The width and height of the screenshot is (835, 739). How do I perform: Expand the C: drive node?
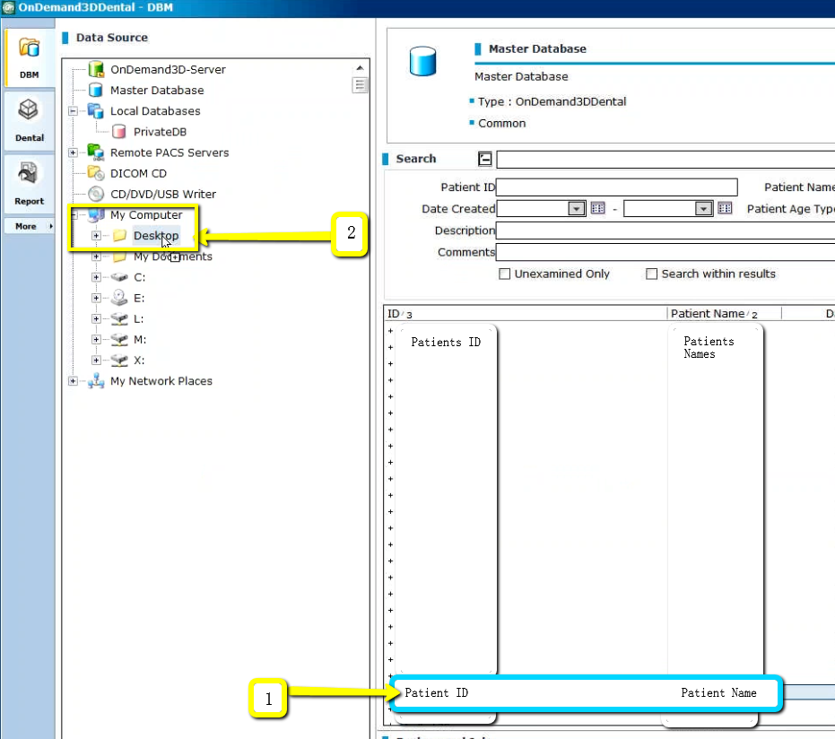(96, 277)
